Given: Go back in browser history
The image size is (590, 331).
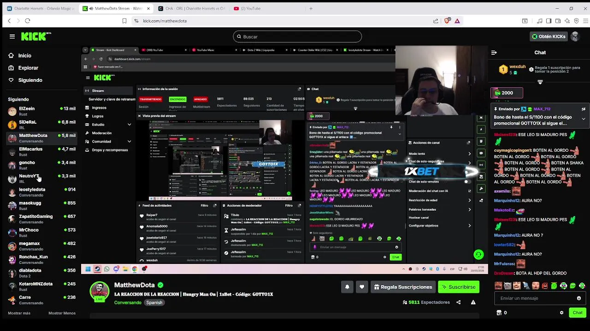Looking at the screenshot, I should click(9, 21).
